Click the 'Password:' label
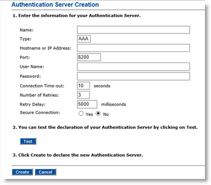 coord(30,76)
